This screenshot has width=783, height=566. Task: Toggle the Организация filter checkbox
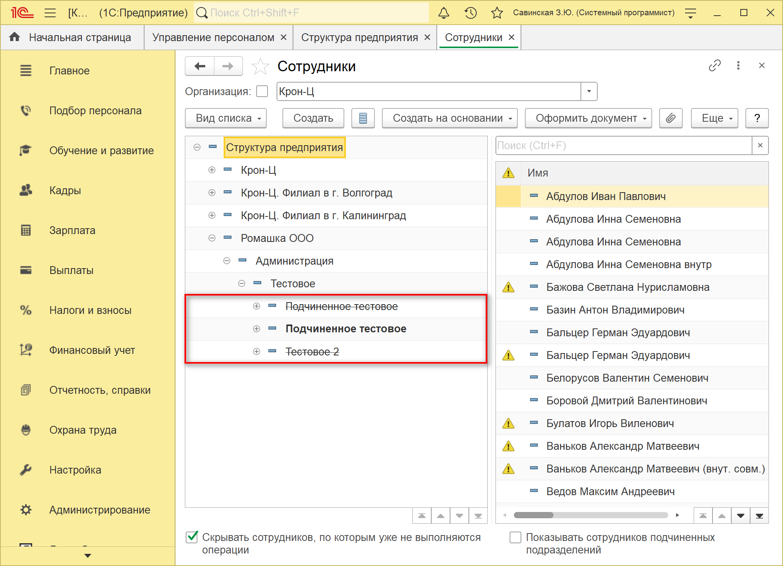pyautogui.click(x=262, y=92)
